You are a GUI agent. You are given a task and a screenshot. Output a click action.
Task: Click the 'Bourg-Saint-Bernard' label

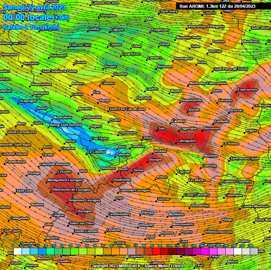[x=66, y=125]
